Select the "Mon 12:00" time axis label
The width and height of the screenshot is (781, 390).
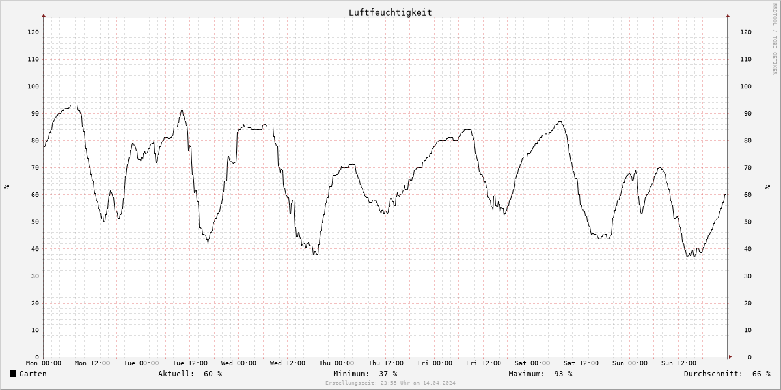(92, 363)
